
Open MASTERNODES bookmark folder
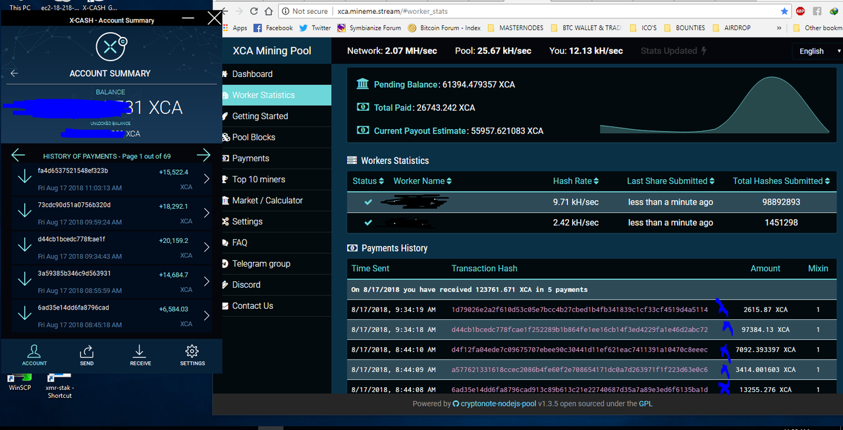click(x=517, y=28)
